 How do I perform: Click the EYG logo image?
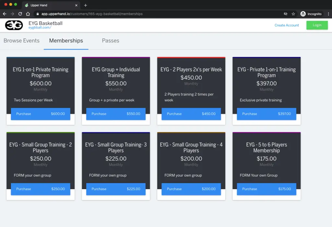pyautogui.click(x=14, y=25)
